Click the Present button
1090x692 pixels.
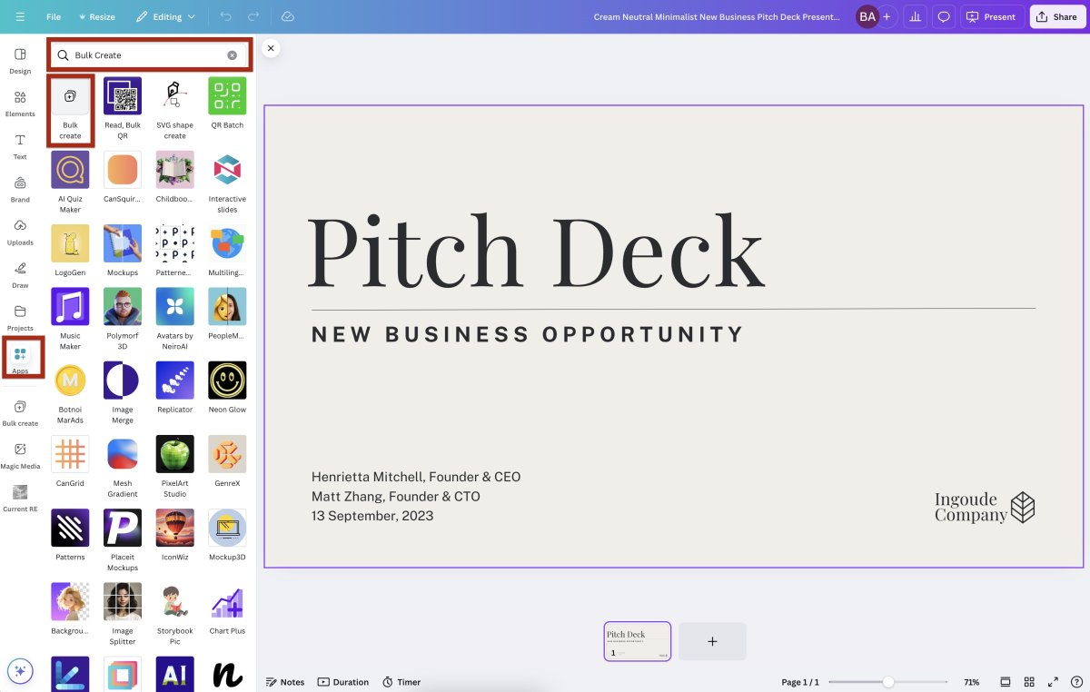coord(991,16)
